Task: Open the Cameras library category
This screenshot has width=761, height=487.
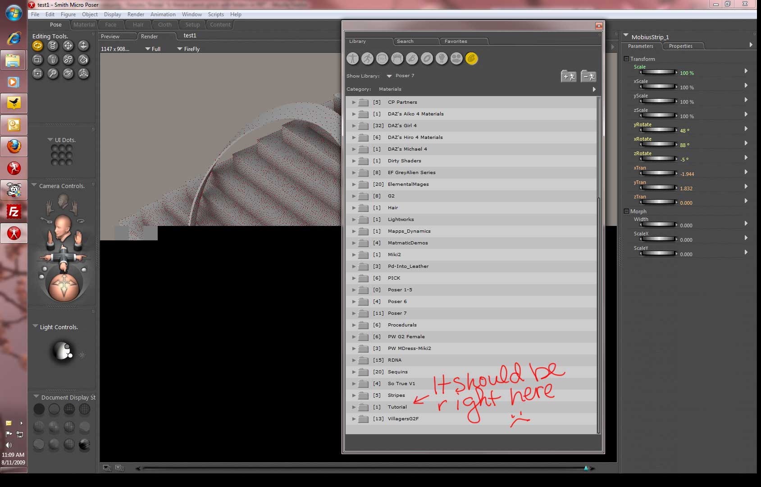Action: click(457, 59)
